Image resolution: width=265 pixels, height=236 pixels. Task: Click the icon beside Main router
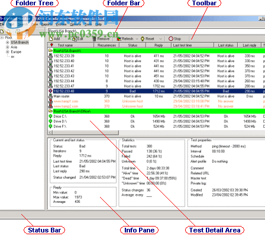tap(50, 96)
